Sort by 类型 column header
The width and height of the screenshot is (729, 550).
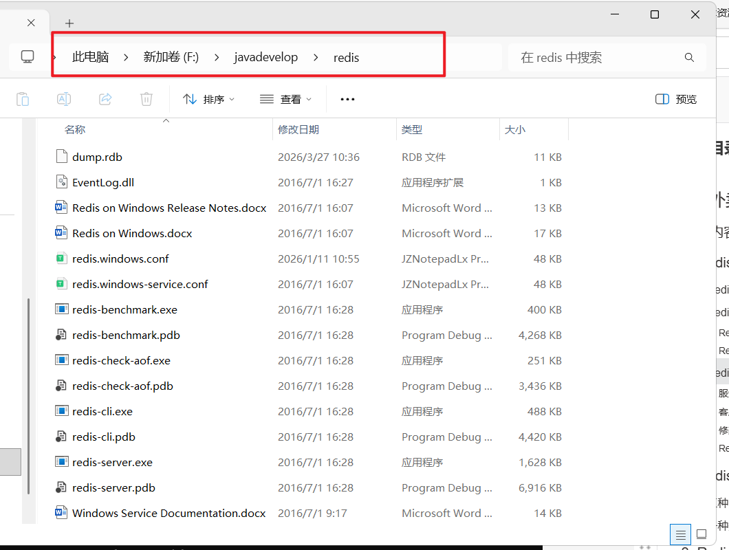(412, 130)
